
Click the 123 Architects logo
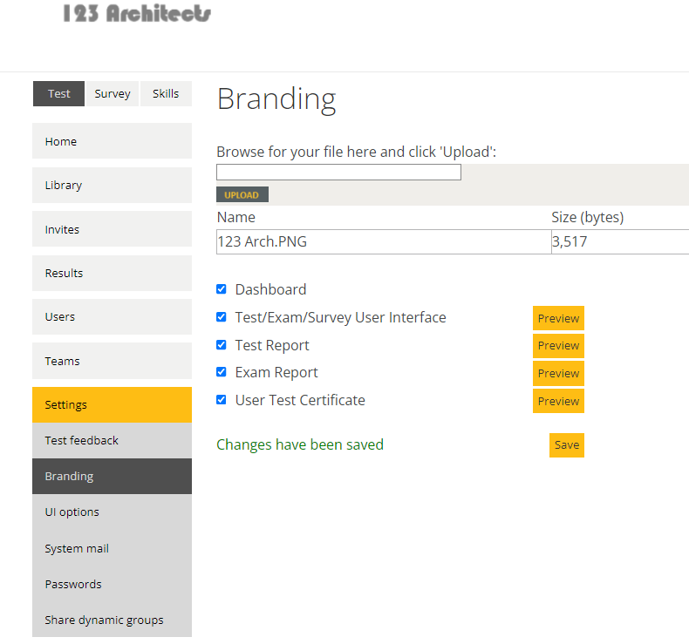(x=137, y=13)
